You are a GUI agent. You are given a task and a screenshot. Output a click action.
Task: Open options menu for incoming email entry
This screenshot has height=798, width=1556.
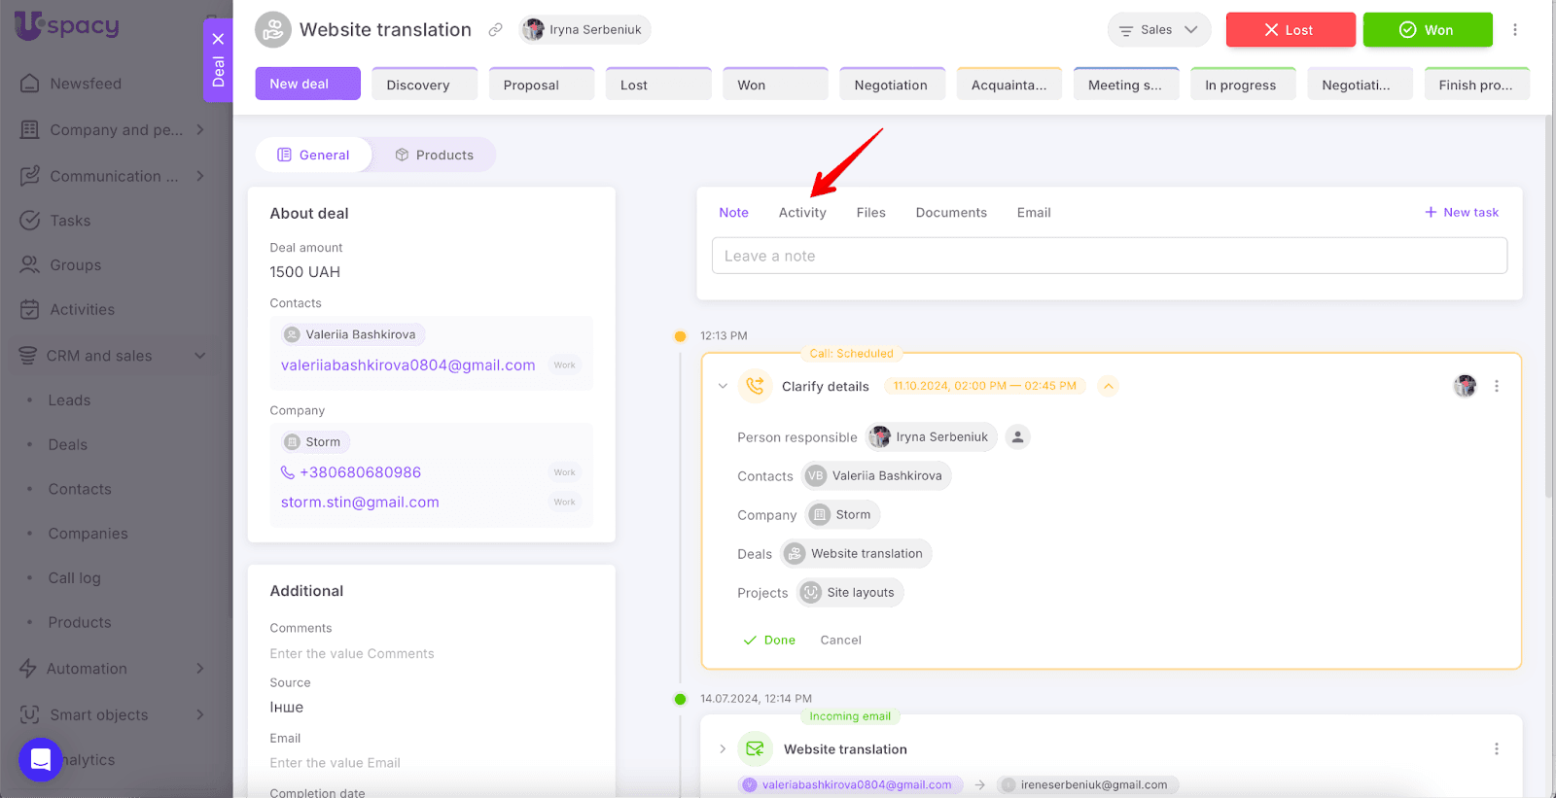(1496, 749)
